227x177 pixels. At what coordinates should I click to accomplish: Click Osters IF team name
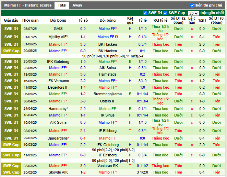click(108, 101)
